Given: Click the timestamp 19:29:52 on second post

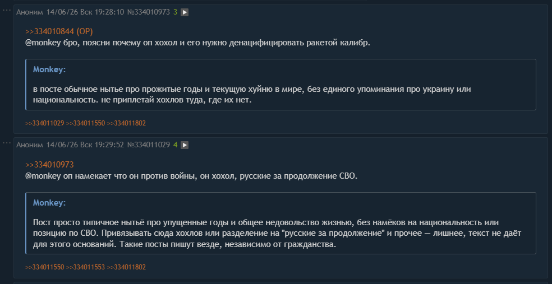Looking at the screenshot, I should pyautogui.click(x=109, y=145).
